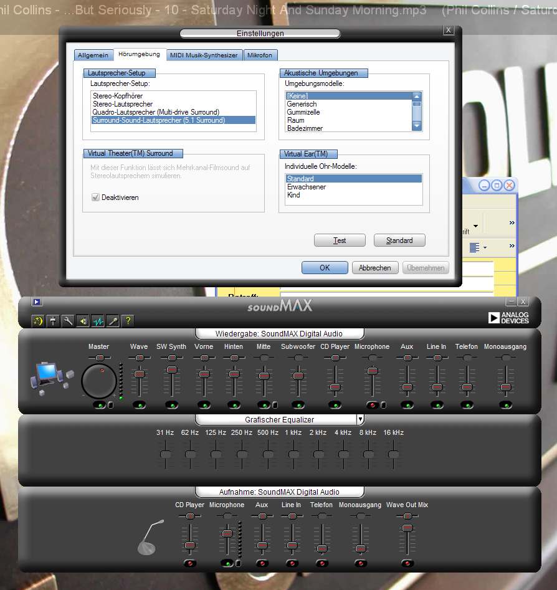Click the Standard button
Viewport: 557px width, 590px height.
point(399,240)
